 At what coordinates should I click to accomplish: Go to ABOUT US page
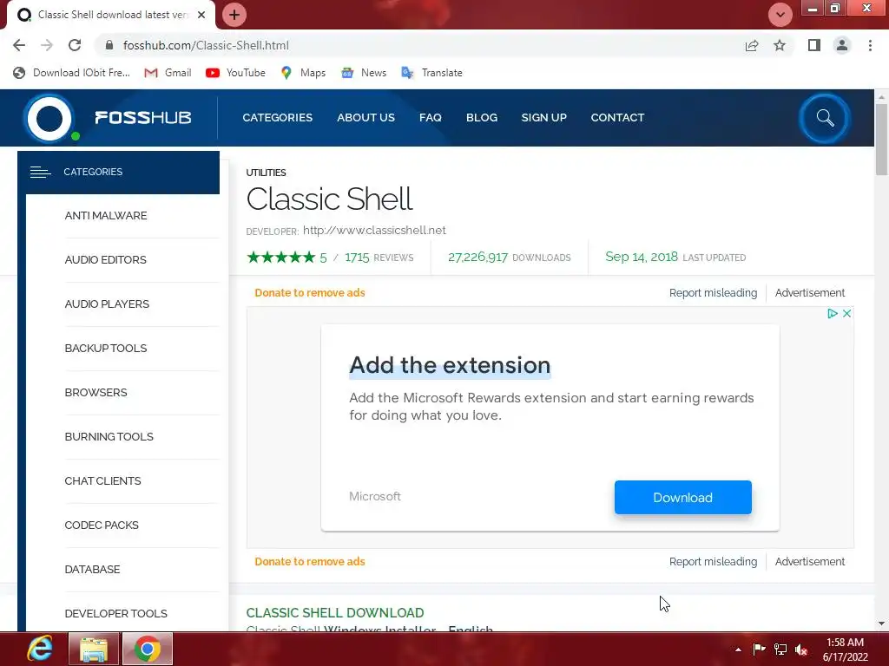pos(365,118)
